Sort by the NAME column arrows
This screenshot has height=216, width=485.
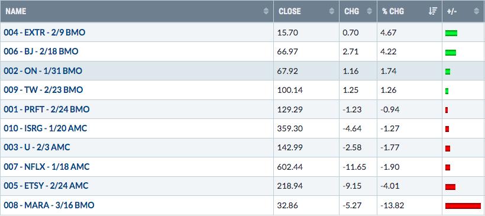coord(266,11)
